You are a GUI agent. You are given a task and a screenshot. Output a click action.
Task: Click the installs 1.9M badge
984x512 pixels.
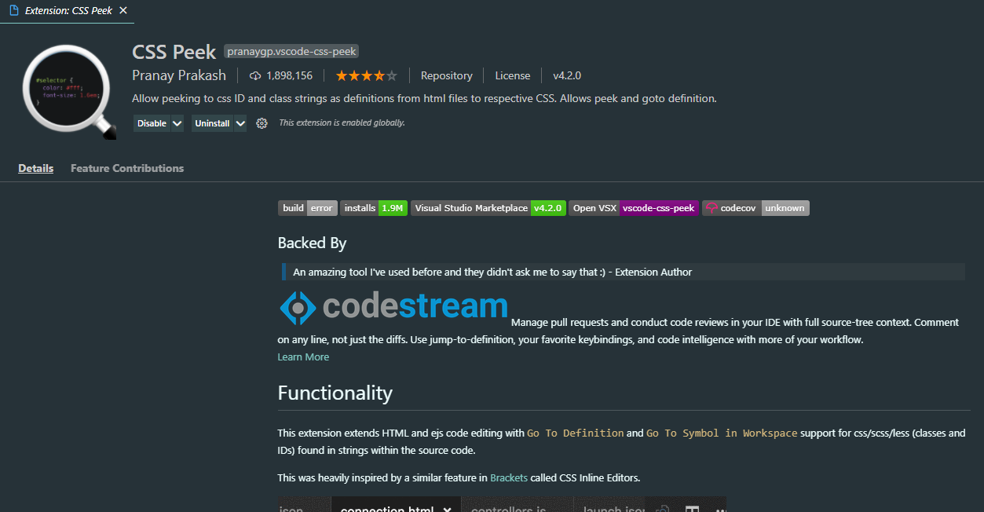pyautogui.click(x=374, y=208)
